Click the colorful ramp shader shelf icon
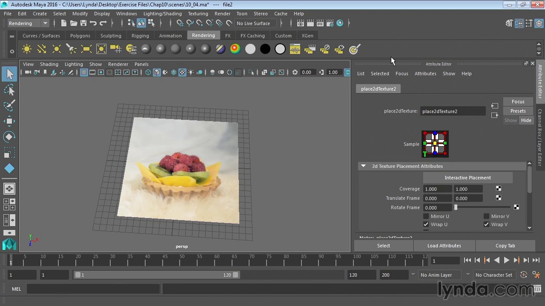This screenshot has height=306, width=545. (235, 49)
